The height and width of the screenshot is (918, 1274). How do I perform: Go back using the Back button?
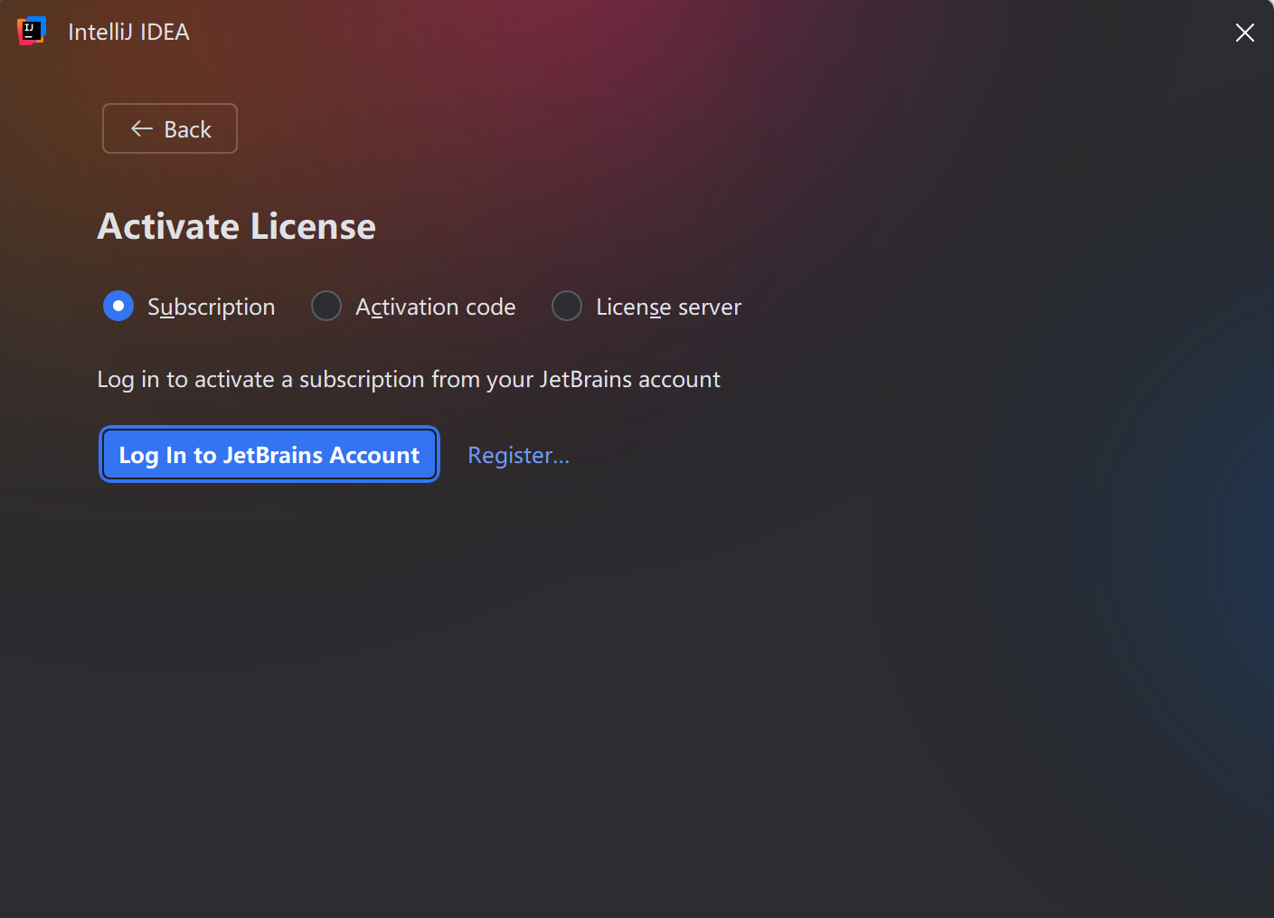pos(170,128)
